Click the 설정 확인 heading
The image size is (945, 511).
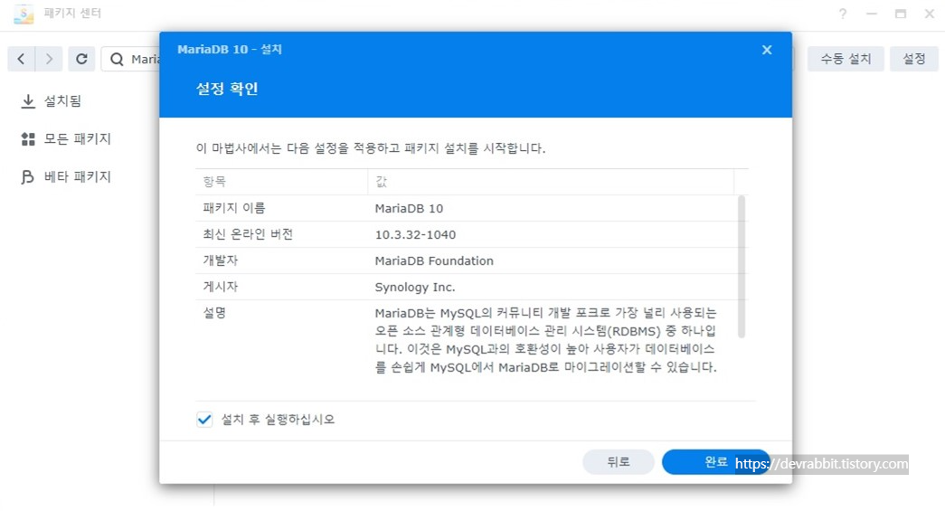click(x=227, y=90)
